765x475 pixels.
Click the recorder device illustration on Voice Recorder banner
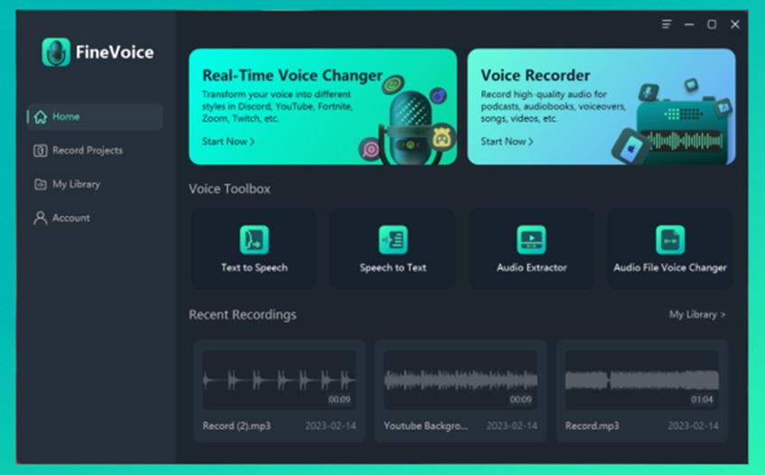683,131
